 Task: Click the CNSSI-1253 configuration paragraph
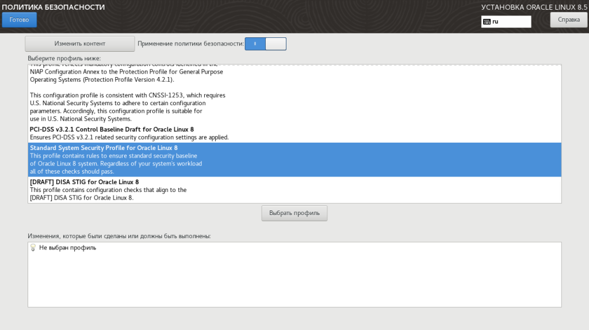pyautogui.click(x=128, y=107)
